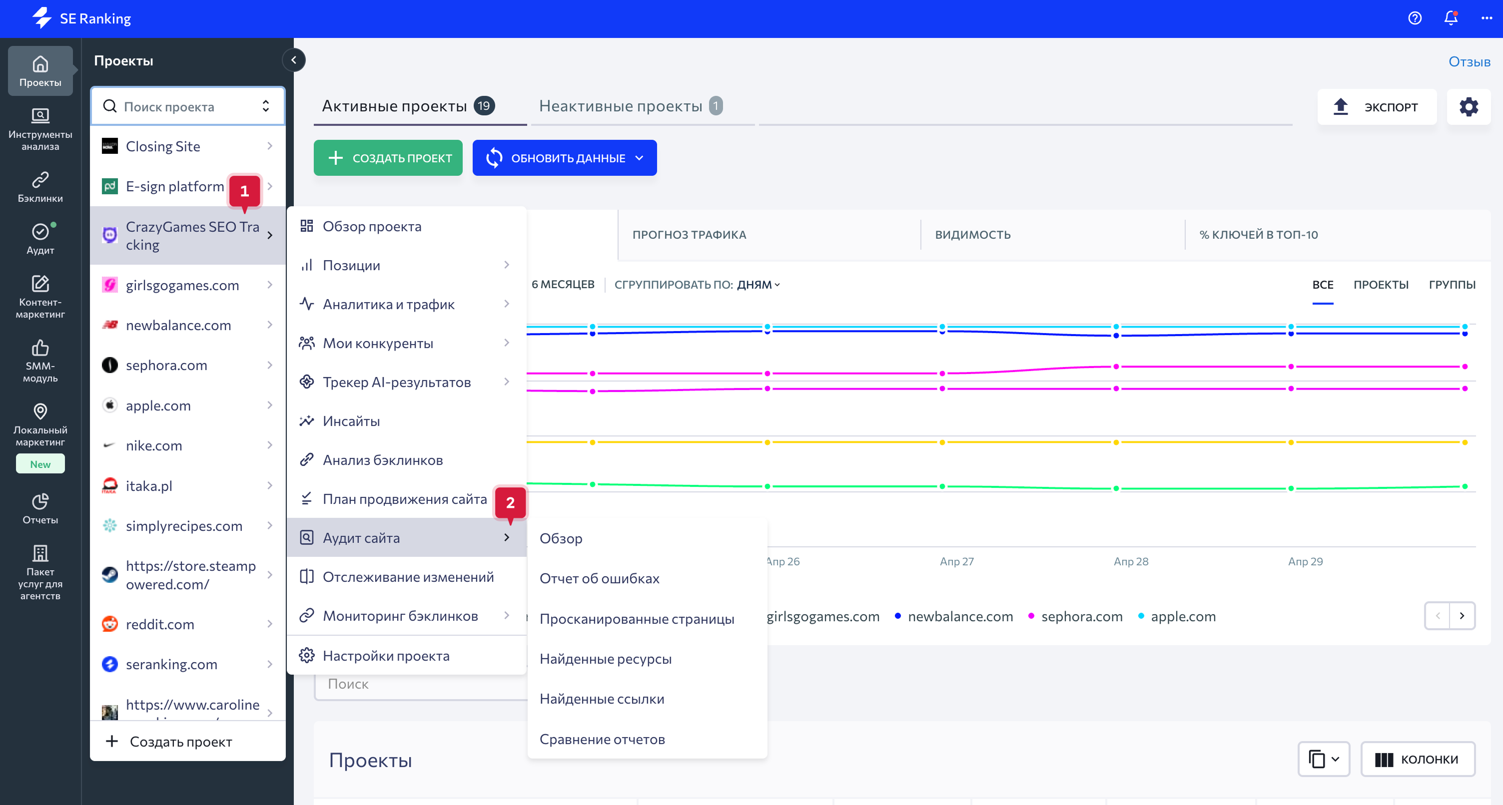Open notifications bell icon

point(1451,18)
